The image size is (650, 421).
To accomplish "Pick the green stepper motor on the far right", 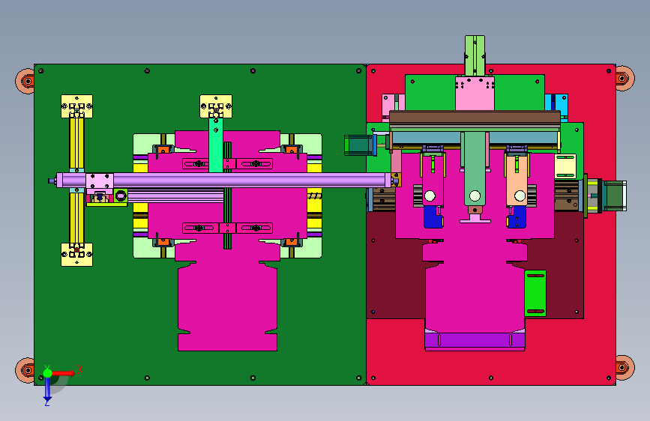I will pyautogui.click(x=615, y=196).
